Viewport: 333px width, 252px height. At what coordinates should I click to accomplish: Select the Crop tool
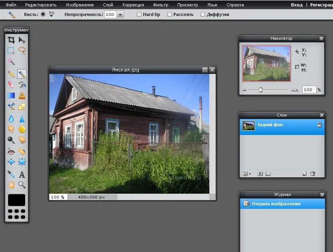(11, 40)
